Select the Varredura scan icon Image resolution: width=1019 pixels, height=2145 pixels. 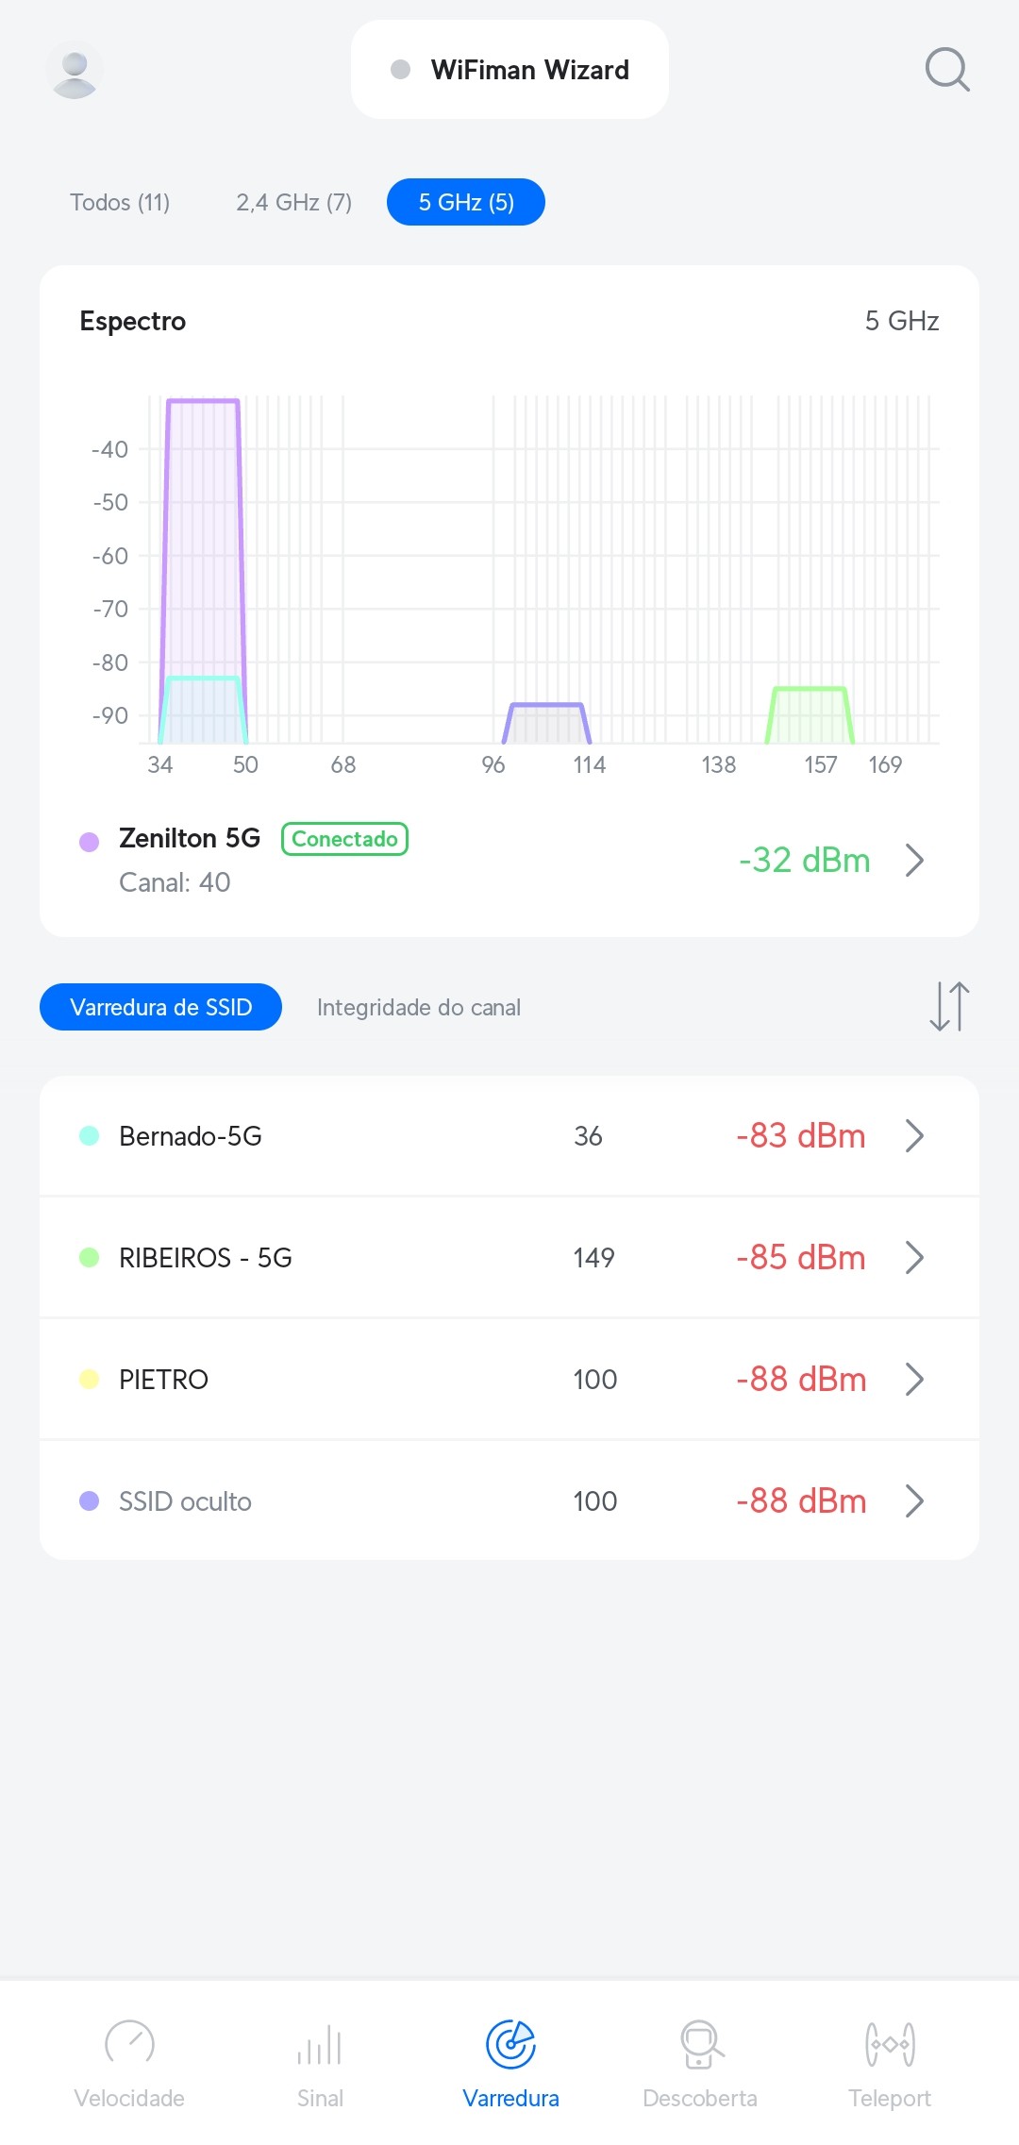[510, 2045]
